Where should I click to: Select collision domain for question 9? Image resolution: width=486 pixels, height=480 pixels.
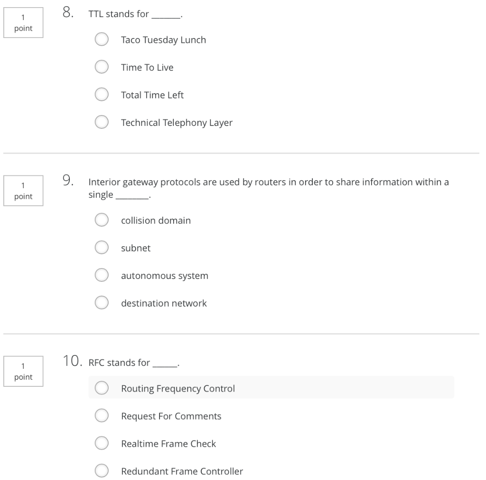102,220
